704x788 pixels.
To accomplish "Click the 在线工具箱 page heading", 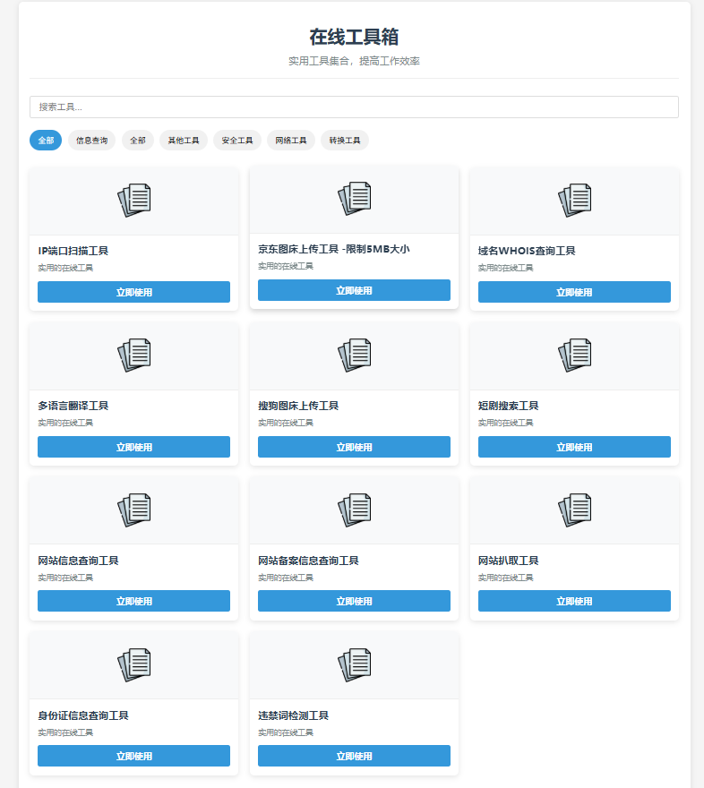I will pyautogui.click(x=355, y=37).
